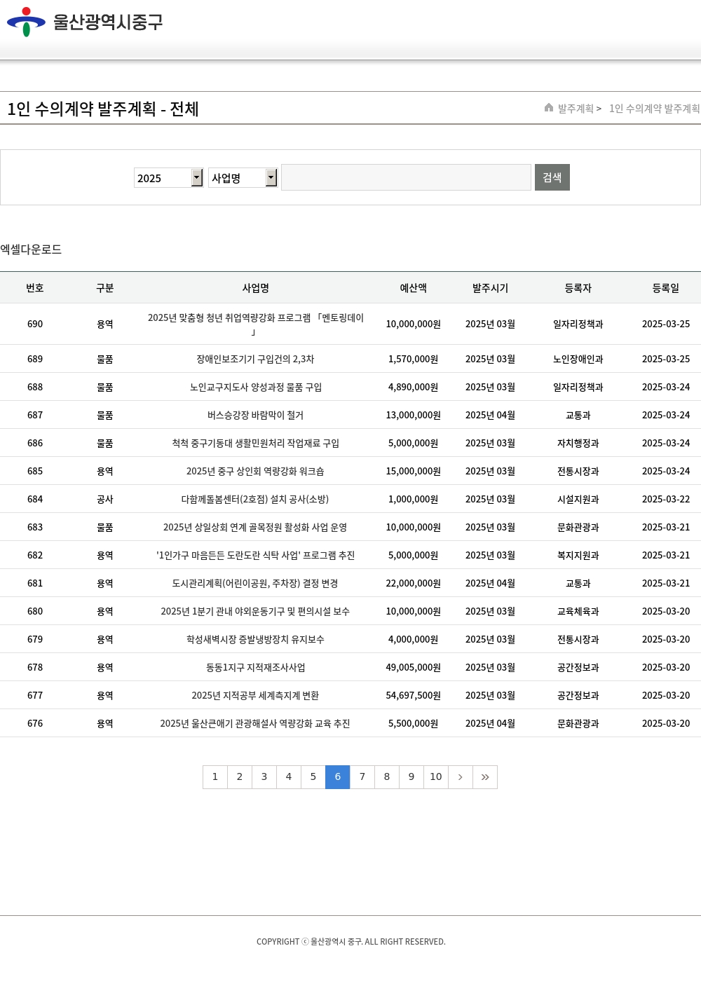The image size is (701, 986).
Task: Click the 검색 search button
Action: 552,177
